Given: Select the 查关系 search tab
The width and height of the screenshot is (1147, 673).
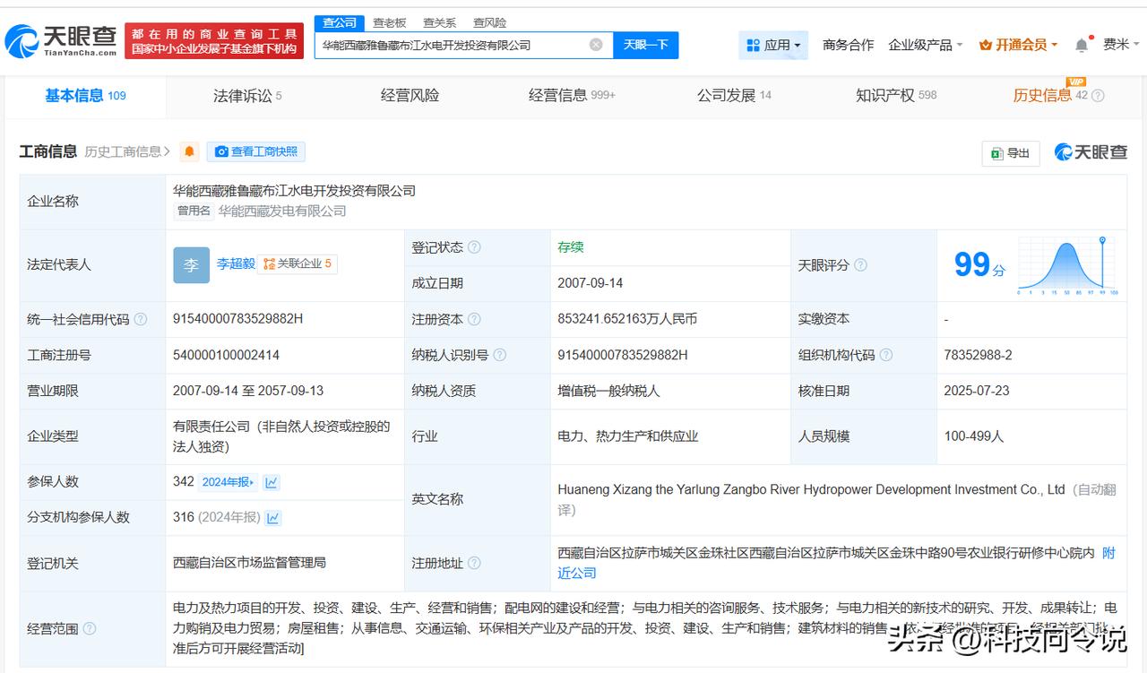Looking at the screenshot, I should 439,22.
